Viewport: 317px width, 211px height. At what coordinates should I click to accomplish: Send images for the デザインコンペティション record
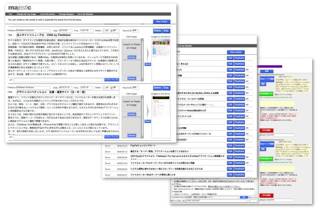pos(147,121)
